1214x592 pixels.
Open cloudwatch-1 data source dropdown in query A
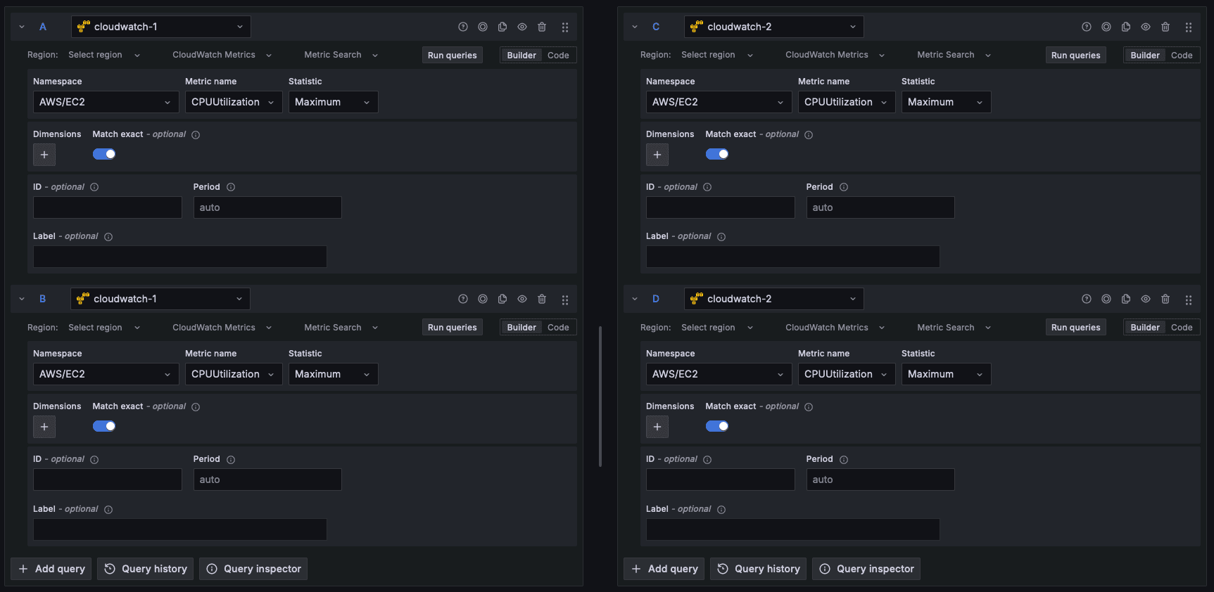[161, 27]
